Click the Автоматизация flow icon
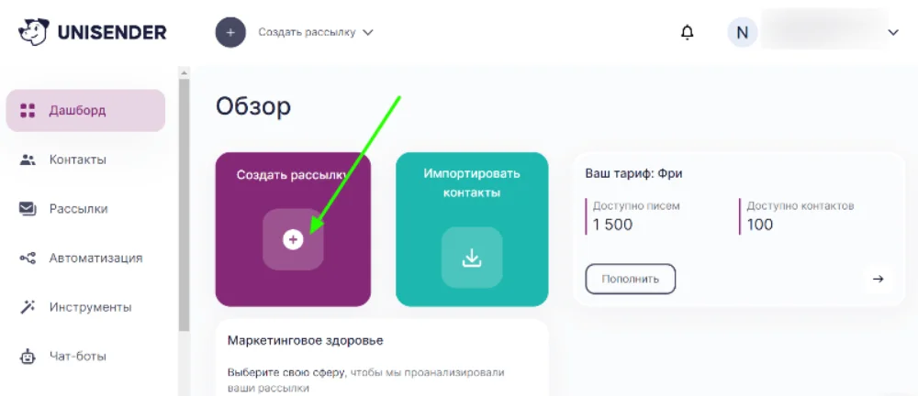The image size is (918, 396). 28,258
